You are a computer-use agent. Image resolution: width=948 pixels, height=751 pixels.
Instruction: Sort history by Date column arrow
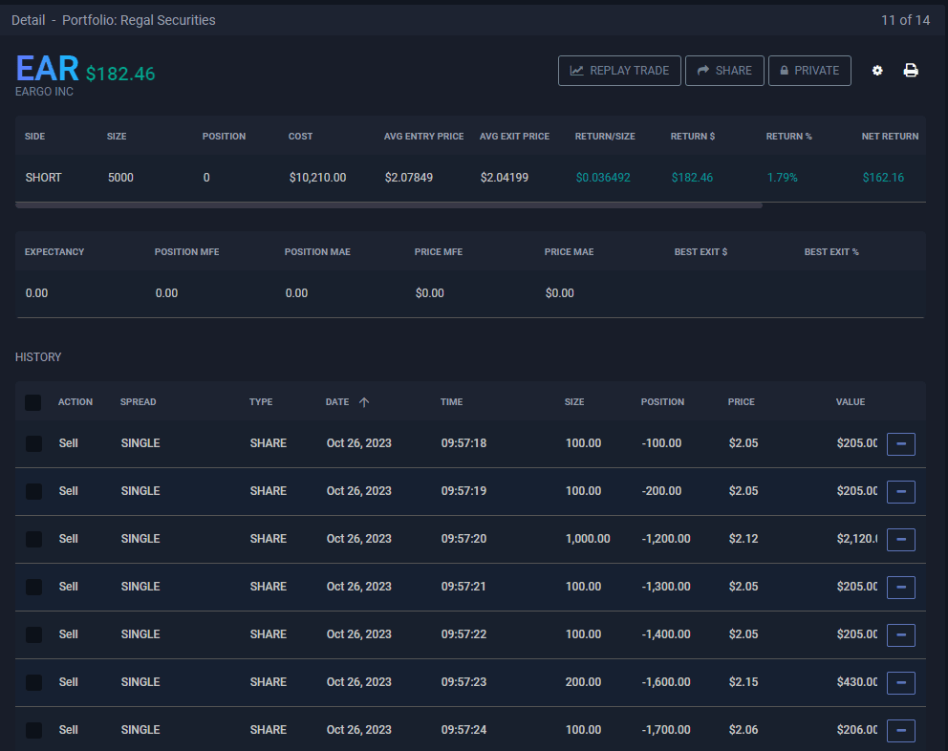click(x=363, y=402)
